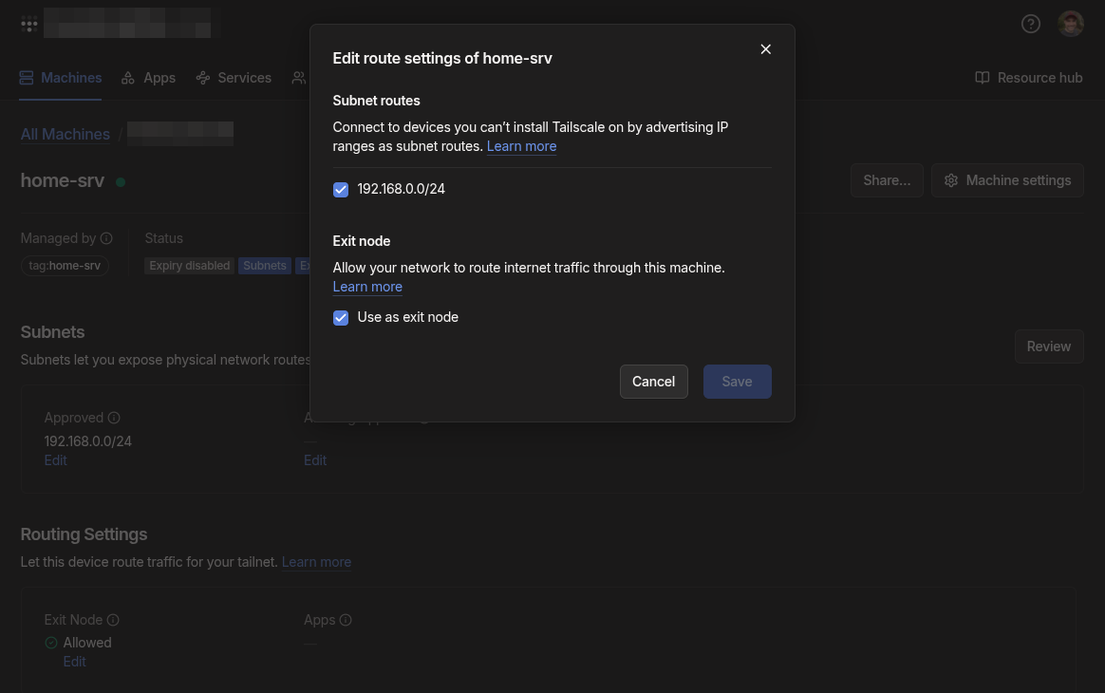This screenshot has height=693, width=1105.
Task: Open the help question mark icon
Action: click(1030, 24)
